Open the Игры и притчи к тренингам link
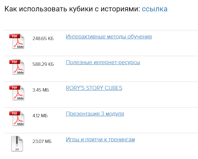Viewport: 198px width, 159px height. 100,139
